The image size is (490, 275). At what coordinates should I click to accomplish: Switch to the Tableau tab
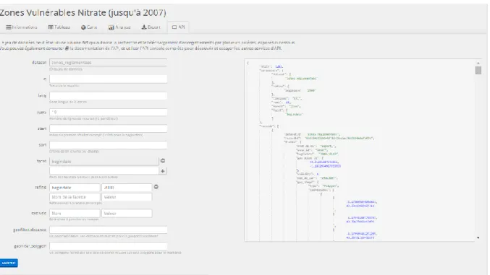(x=59, y=27)
